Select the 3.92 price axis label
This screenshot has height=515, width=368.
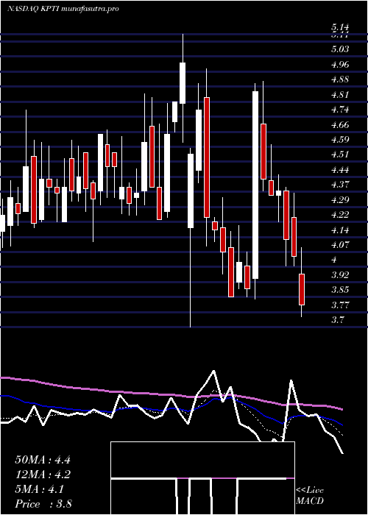click(340, 275)
